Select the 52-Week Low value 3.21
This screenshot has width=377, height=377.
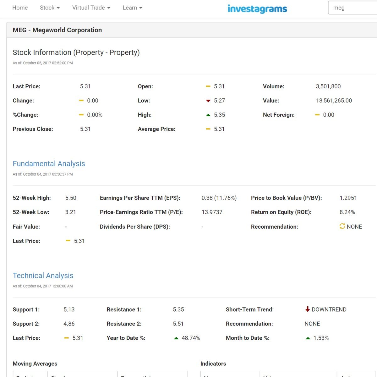[71, 212]
